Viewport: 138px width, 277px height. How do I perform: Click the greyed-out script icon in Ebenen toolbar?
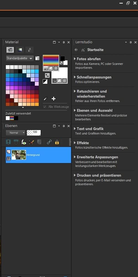tap(39, 142)
